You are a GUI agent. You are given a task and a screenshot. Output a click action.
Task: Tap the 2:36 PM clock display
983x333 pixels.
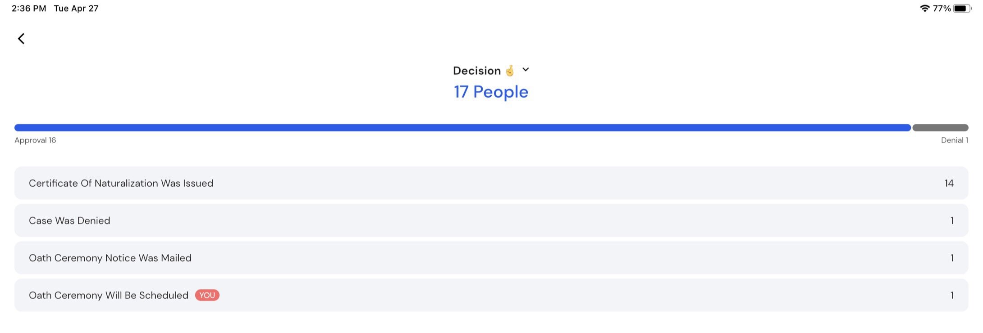pyautogui.click(x=29, y=8)
